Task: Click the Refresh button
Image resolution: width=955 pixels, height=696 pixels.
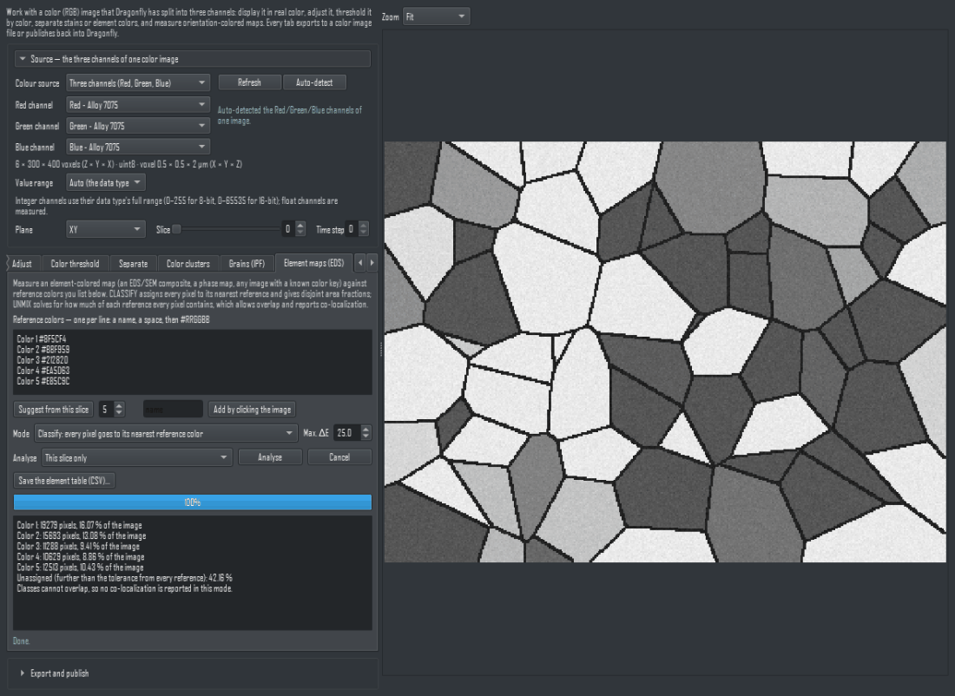Action: point(250,82)
